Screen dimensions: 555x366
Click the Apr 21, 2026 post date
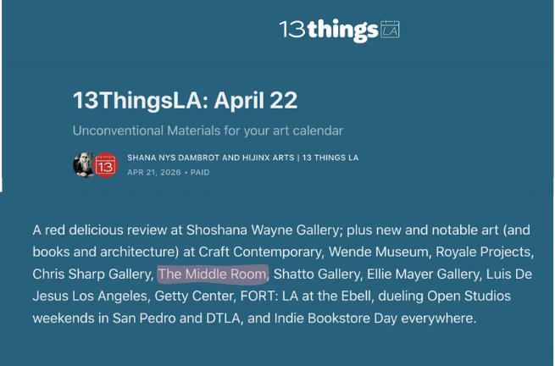(x=154, y=172)
